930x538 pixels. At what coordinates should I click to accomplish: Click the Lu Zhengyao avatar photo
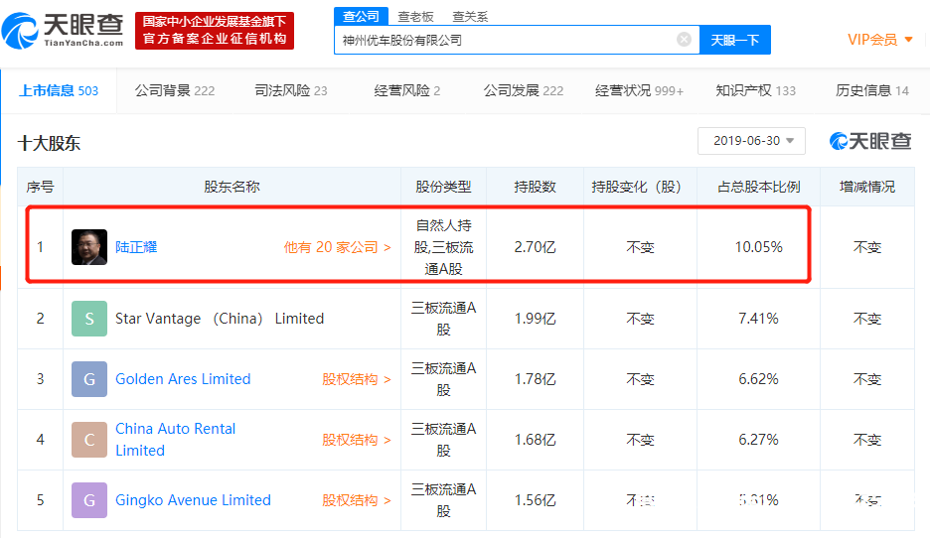(x=89, y=247)
